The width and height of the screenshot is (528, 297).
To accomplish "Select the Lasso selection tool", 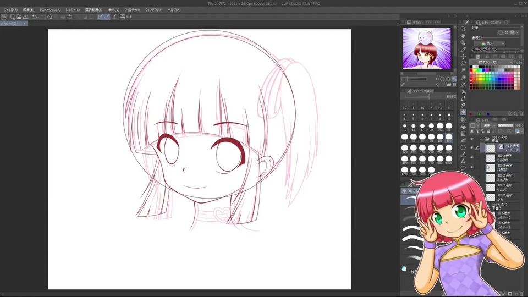I will (x=463, y=63).
